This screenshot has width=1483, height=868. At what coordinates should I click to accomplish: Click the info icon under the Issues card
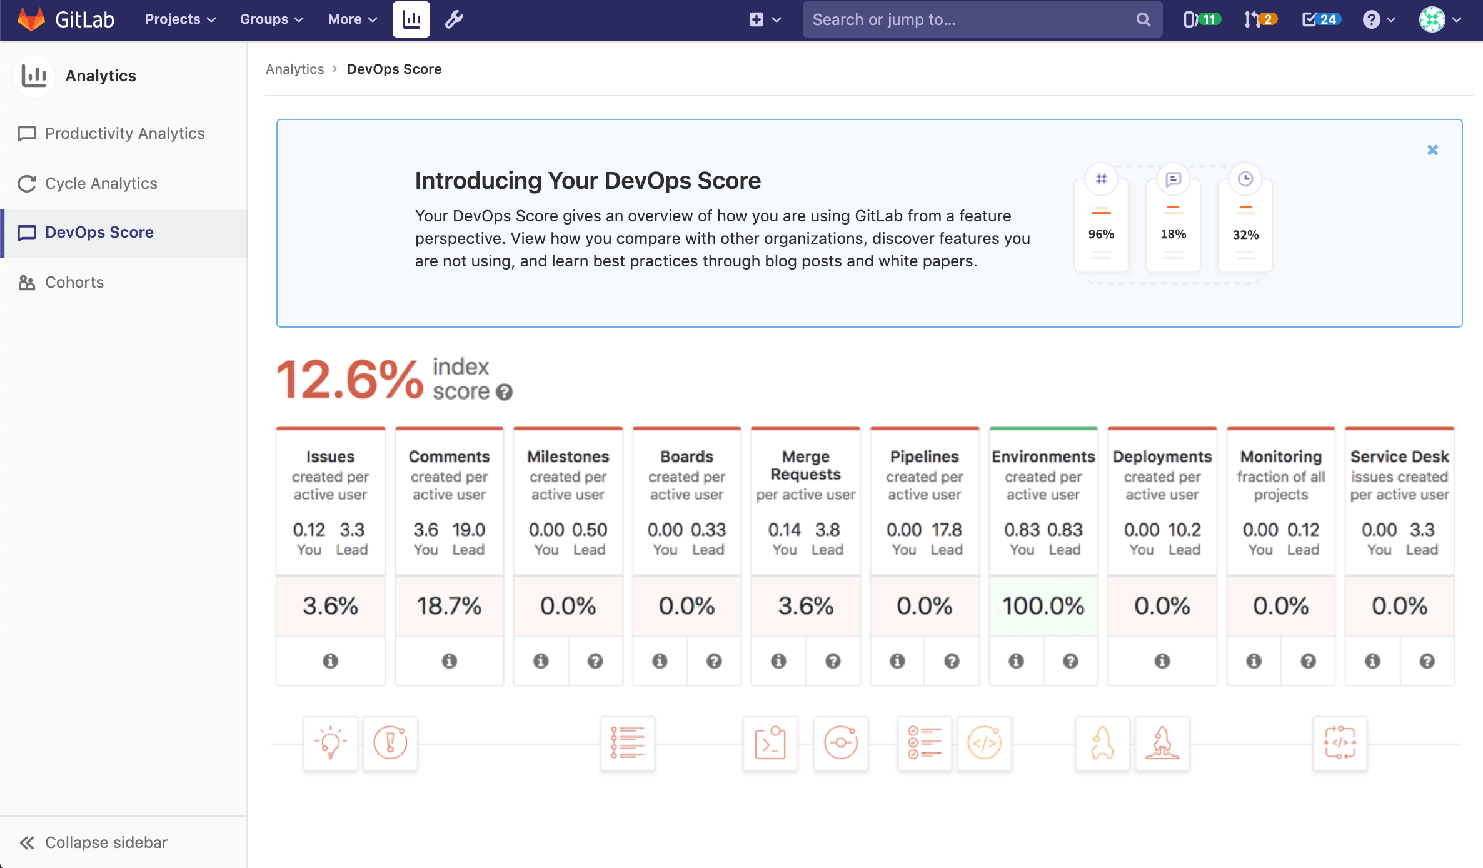click(x=331, y=661)
